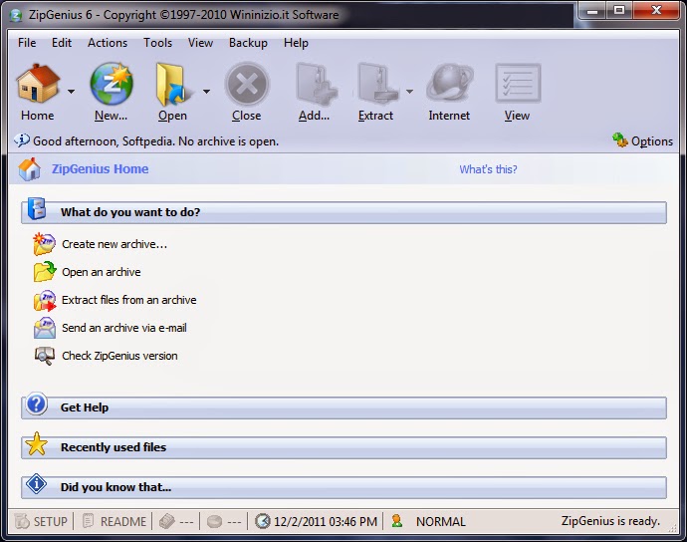687x542 pixels.
Task: Click the ZipGenius is ready status text
Action: (610, 521)
